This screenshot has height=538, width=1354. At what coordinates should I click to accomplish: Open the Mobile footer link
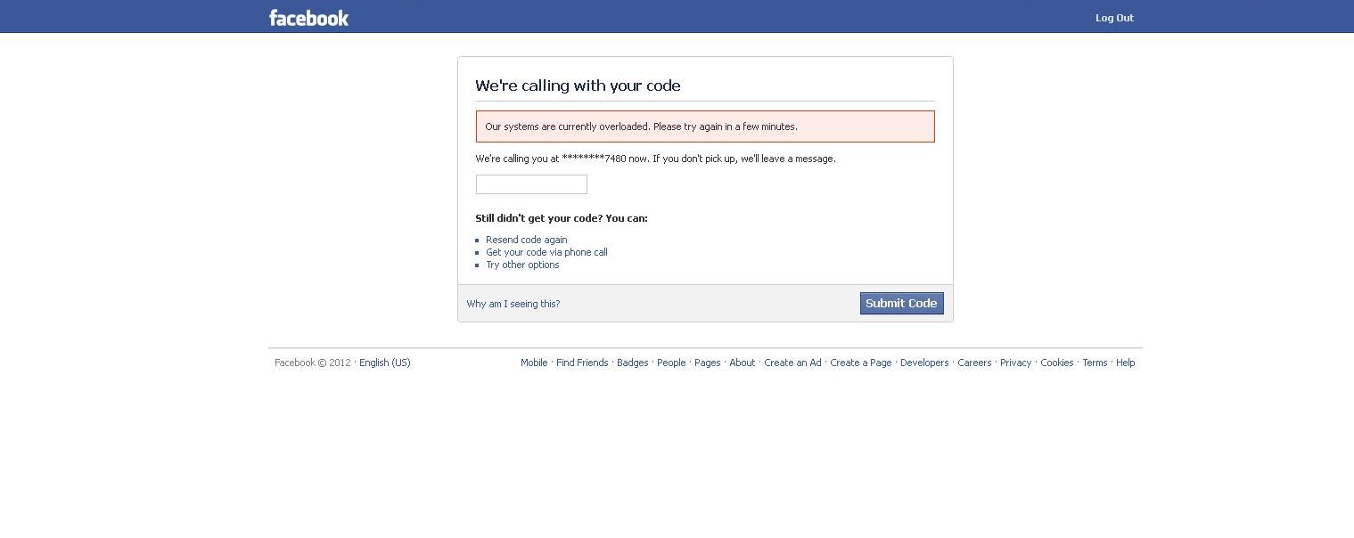[x=534, y=363]
